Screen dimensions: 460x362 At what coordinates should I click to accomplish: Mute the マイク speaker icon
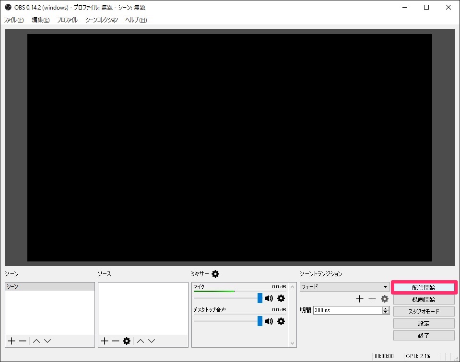pos(269,298)
